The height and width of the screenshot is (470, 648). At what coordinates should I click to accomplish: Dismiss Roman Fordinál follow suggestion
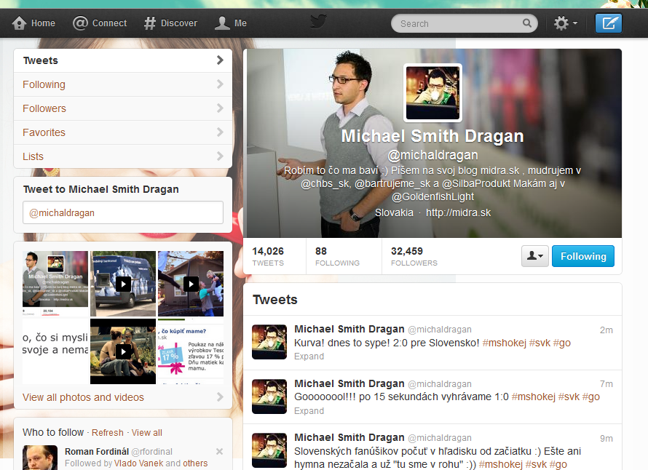[219, 451]
